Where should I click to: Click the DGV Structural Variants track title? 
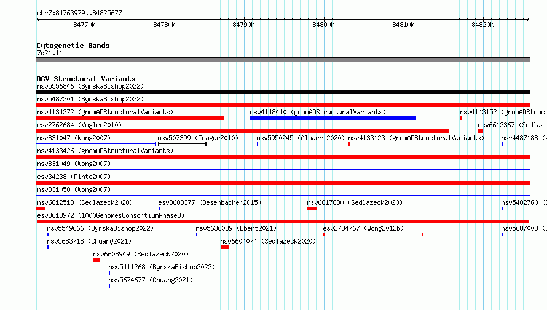tap(86, 79)
